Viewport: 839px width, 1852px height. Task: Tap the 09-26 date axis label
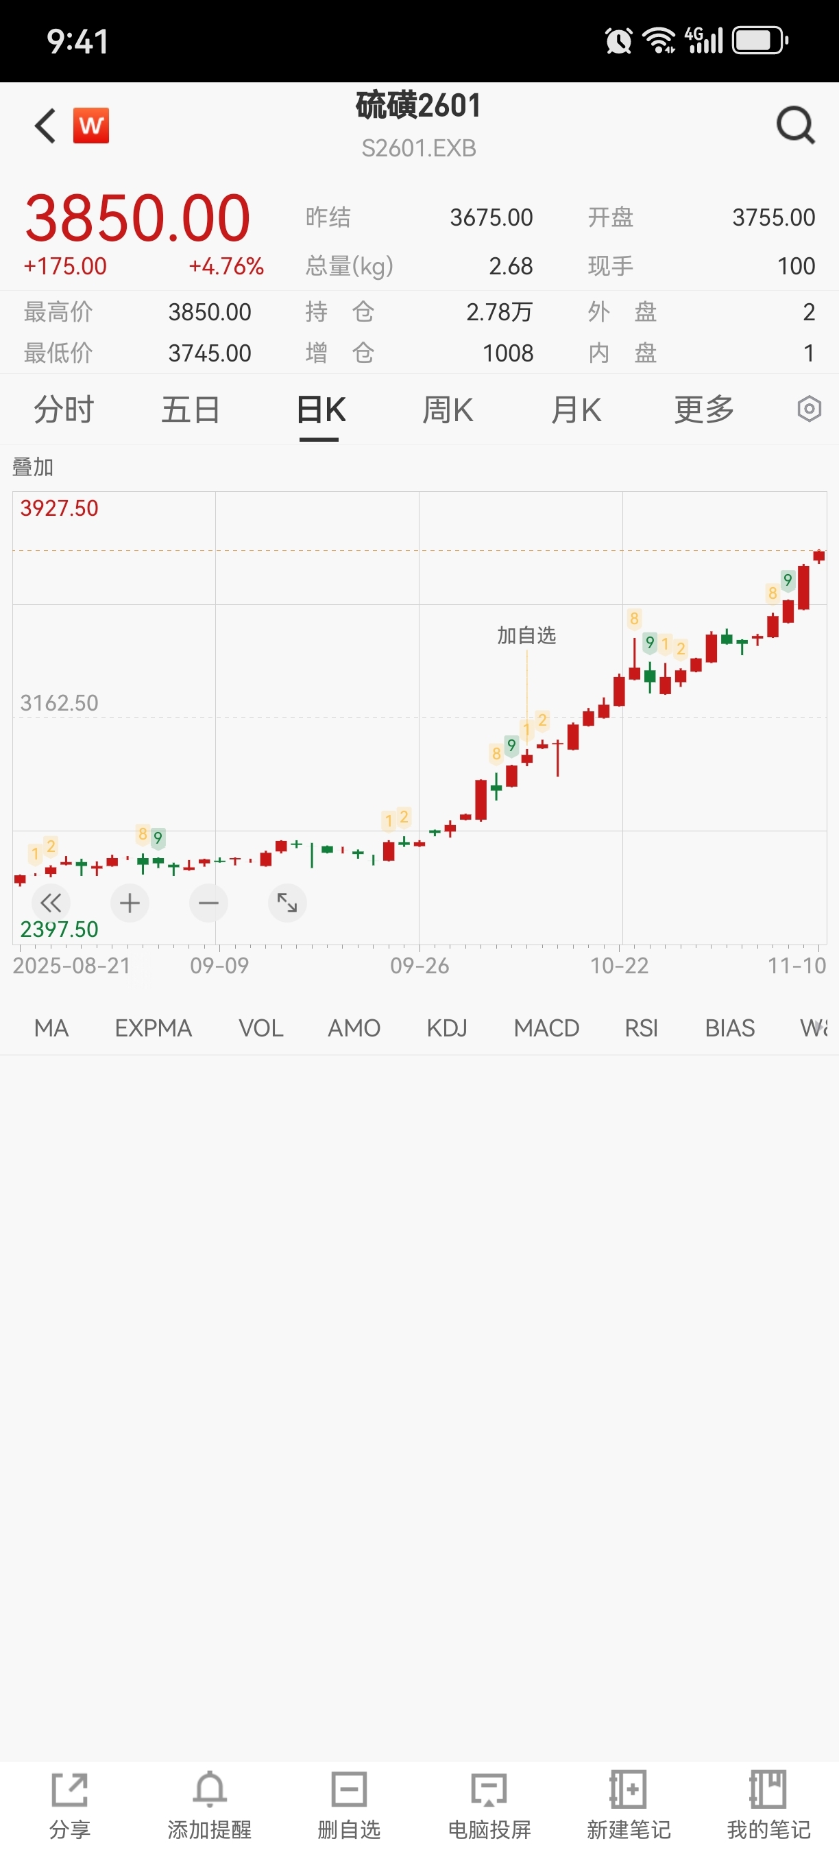[419, 965]
